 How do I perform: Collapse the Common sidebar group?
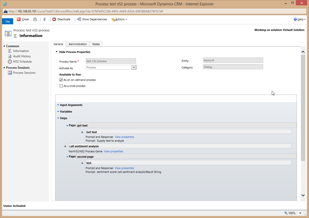4,46
